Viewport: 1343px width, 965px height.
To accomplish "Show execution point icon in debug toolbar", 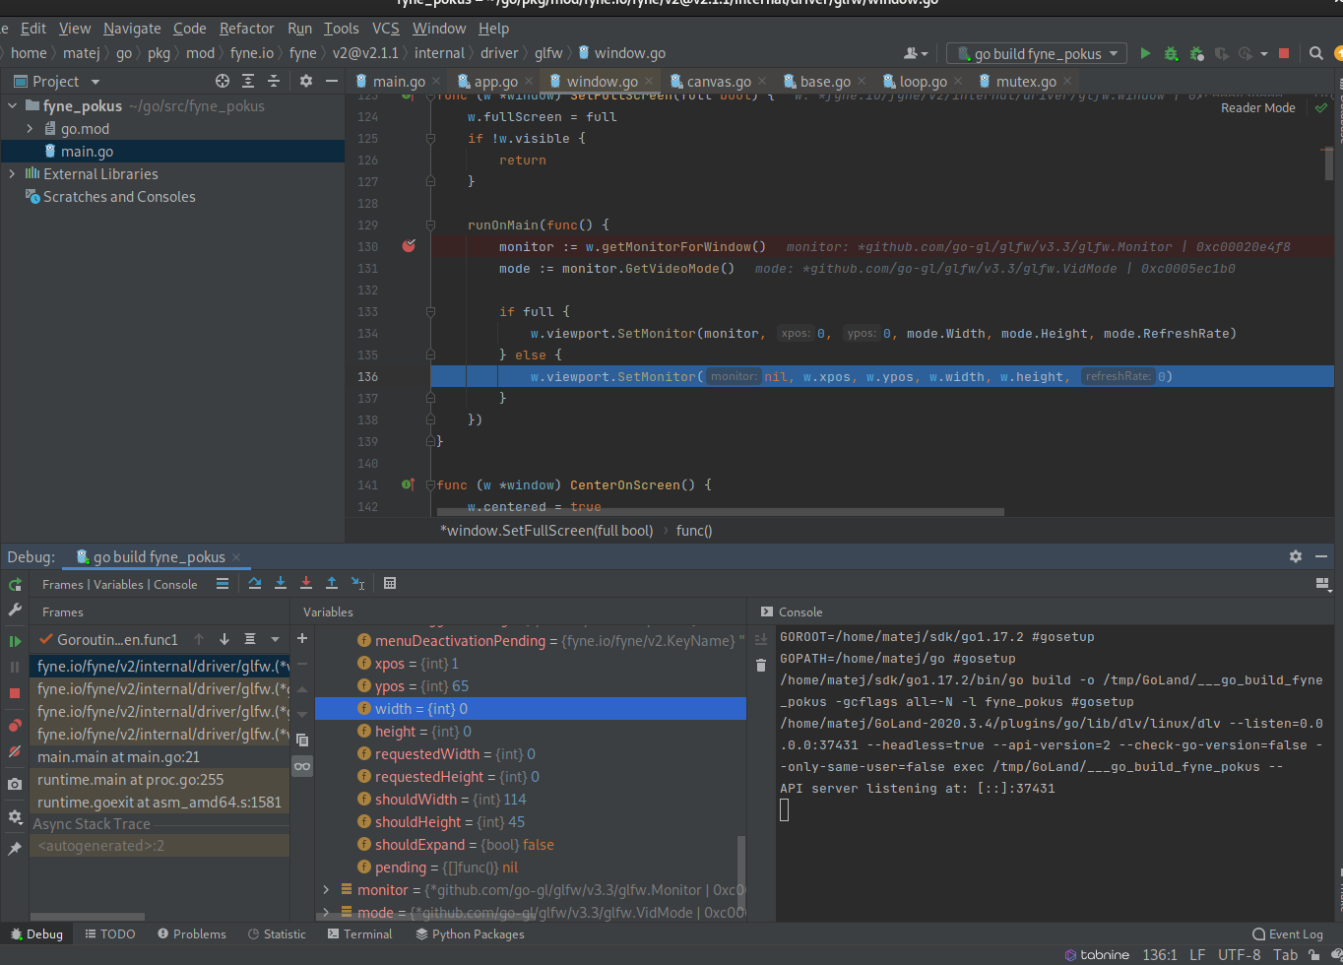I will tap(223, 583).
